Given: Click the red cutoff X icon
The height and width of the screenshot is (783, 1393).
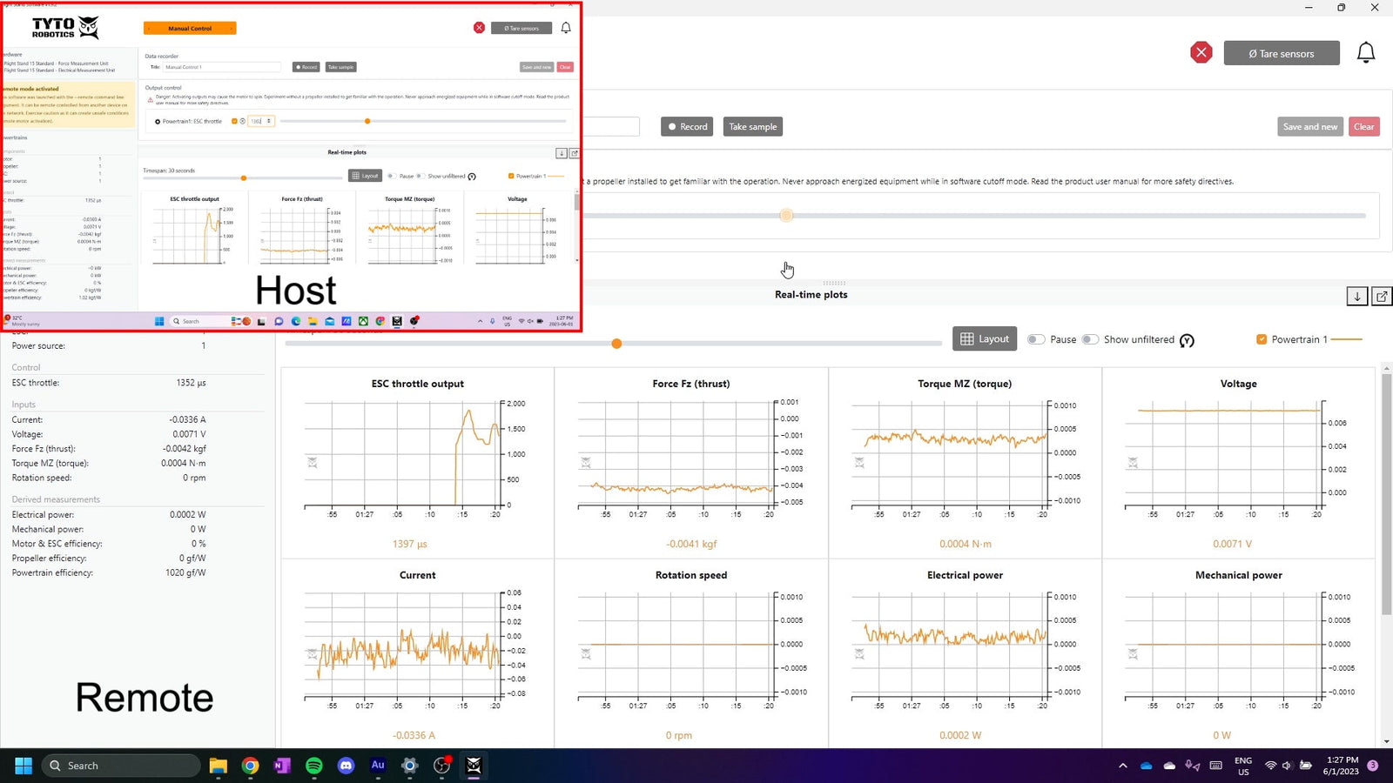Looking at the screenshot, I should [1201, 53].
